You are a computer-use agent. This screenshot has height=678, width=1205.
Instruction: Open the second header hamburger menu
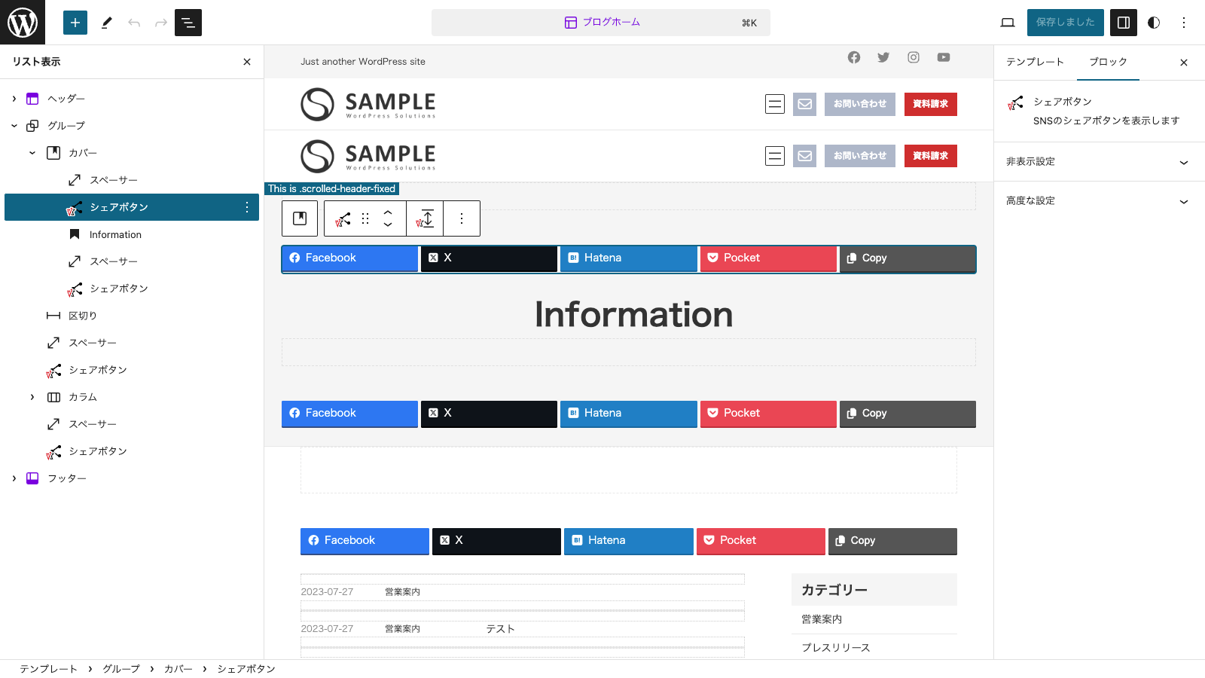775,156
